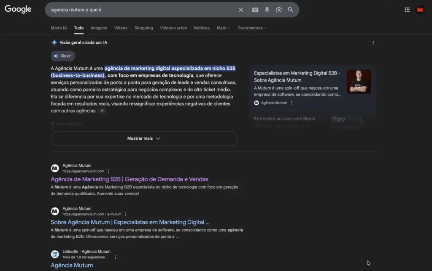432x271 pixels.
Task: Click the magnifying glass to run the search
Action: tap(291, 9)
